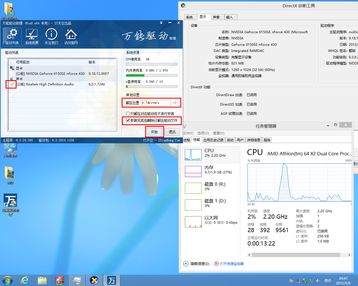
Task: Open File Explorer from the taskbar
Action: (42, 280)
